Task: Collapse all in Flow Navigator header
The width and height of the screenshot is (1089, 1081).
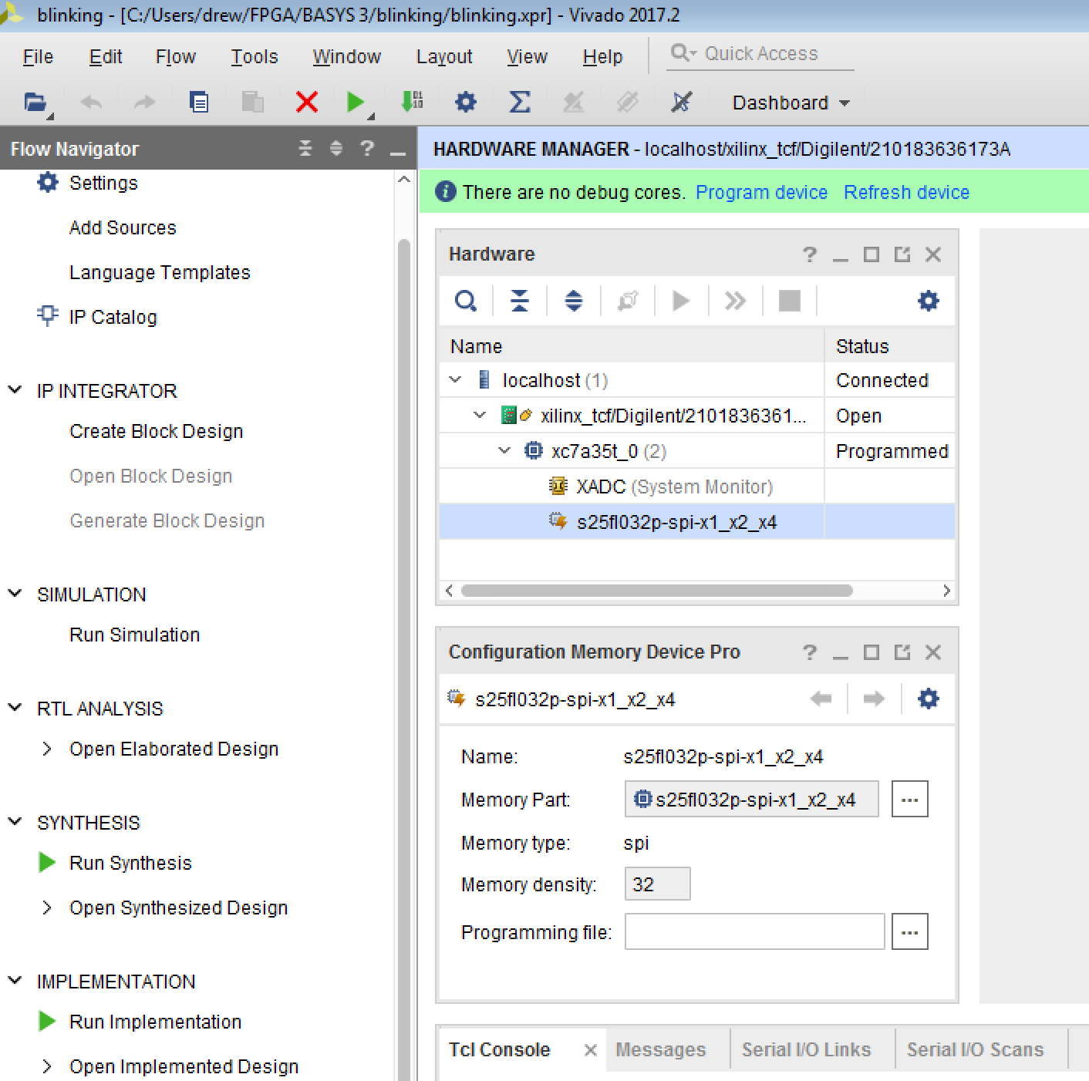Action: click(x=305, y=148)
